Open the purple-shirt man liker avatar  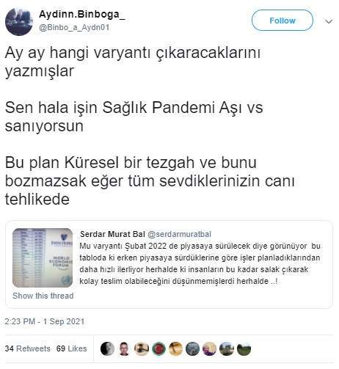(x=210, y=348)
